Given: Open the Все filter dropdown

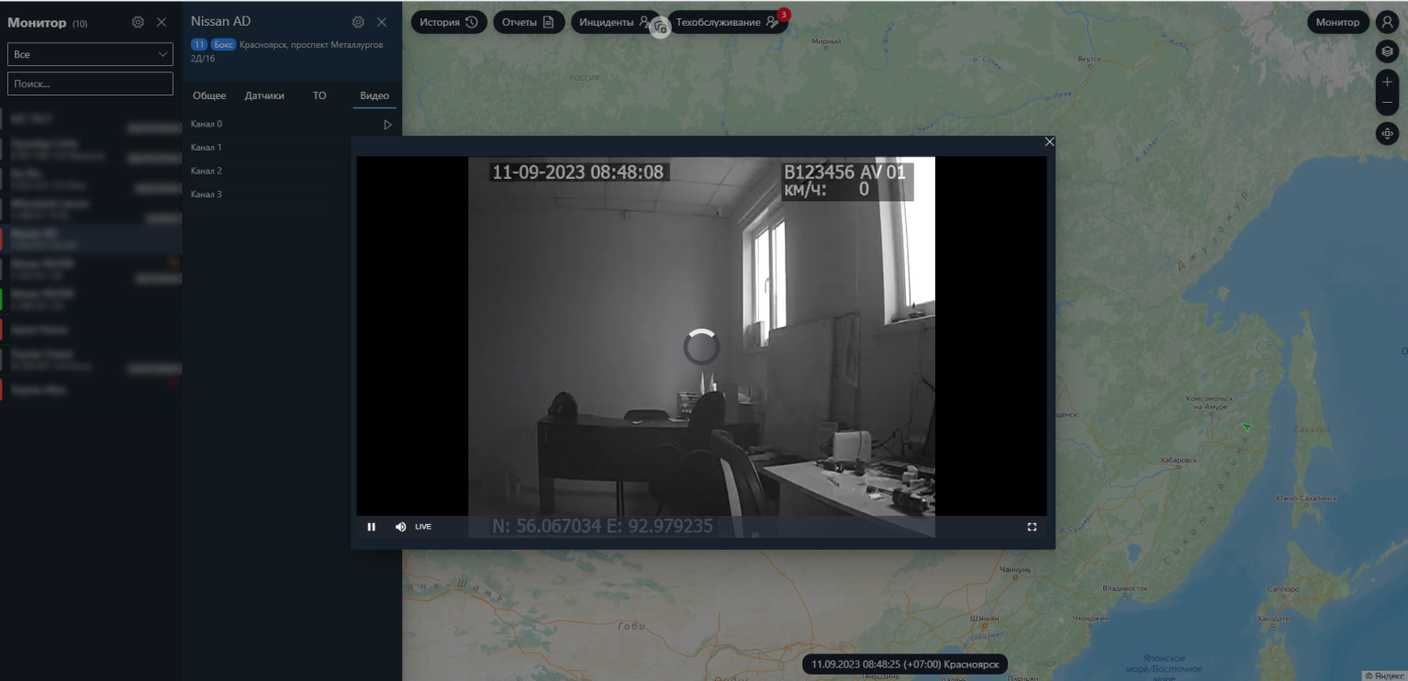Looking at the screenshot, I should [89, 53].
